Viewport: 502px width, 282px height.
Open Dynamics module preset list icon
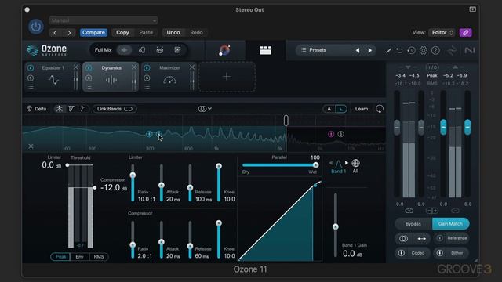(89, 87)
